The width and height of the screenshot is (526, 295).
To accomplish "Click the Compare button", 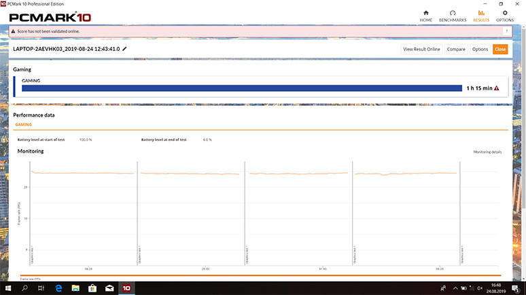I will click(456, 50).
